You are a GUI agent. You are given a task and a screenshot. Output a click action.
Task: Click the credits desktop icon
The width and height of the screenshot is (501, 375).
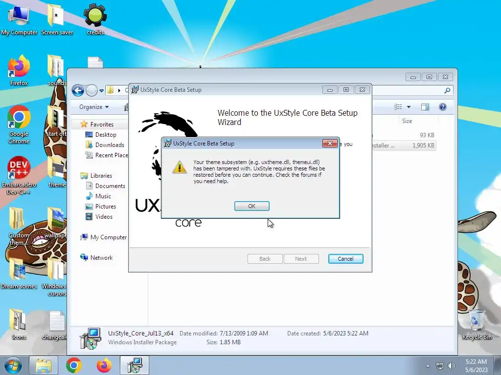coord(95,20)
